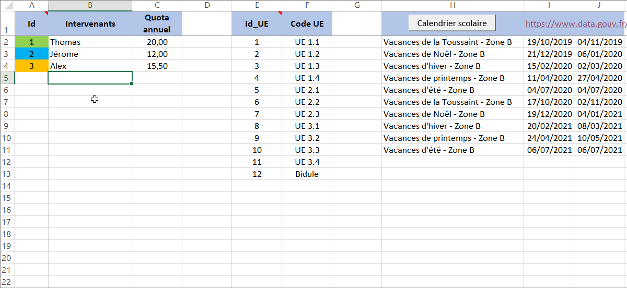627x288 pixels.
Task: Select column D by its header
Action: (207, 6)
